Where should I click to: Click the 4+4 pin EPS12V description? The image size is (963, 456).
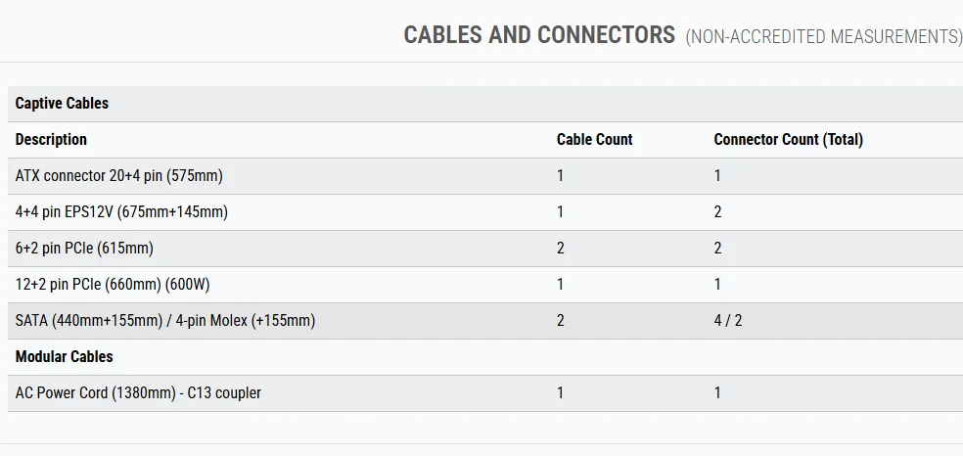pyautogui.click(x=121, y=212)
